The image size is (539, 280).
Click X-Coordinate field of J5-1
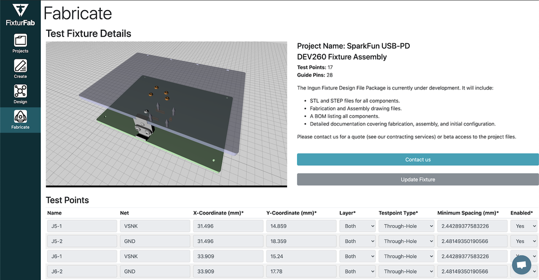point(228,226)
